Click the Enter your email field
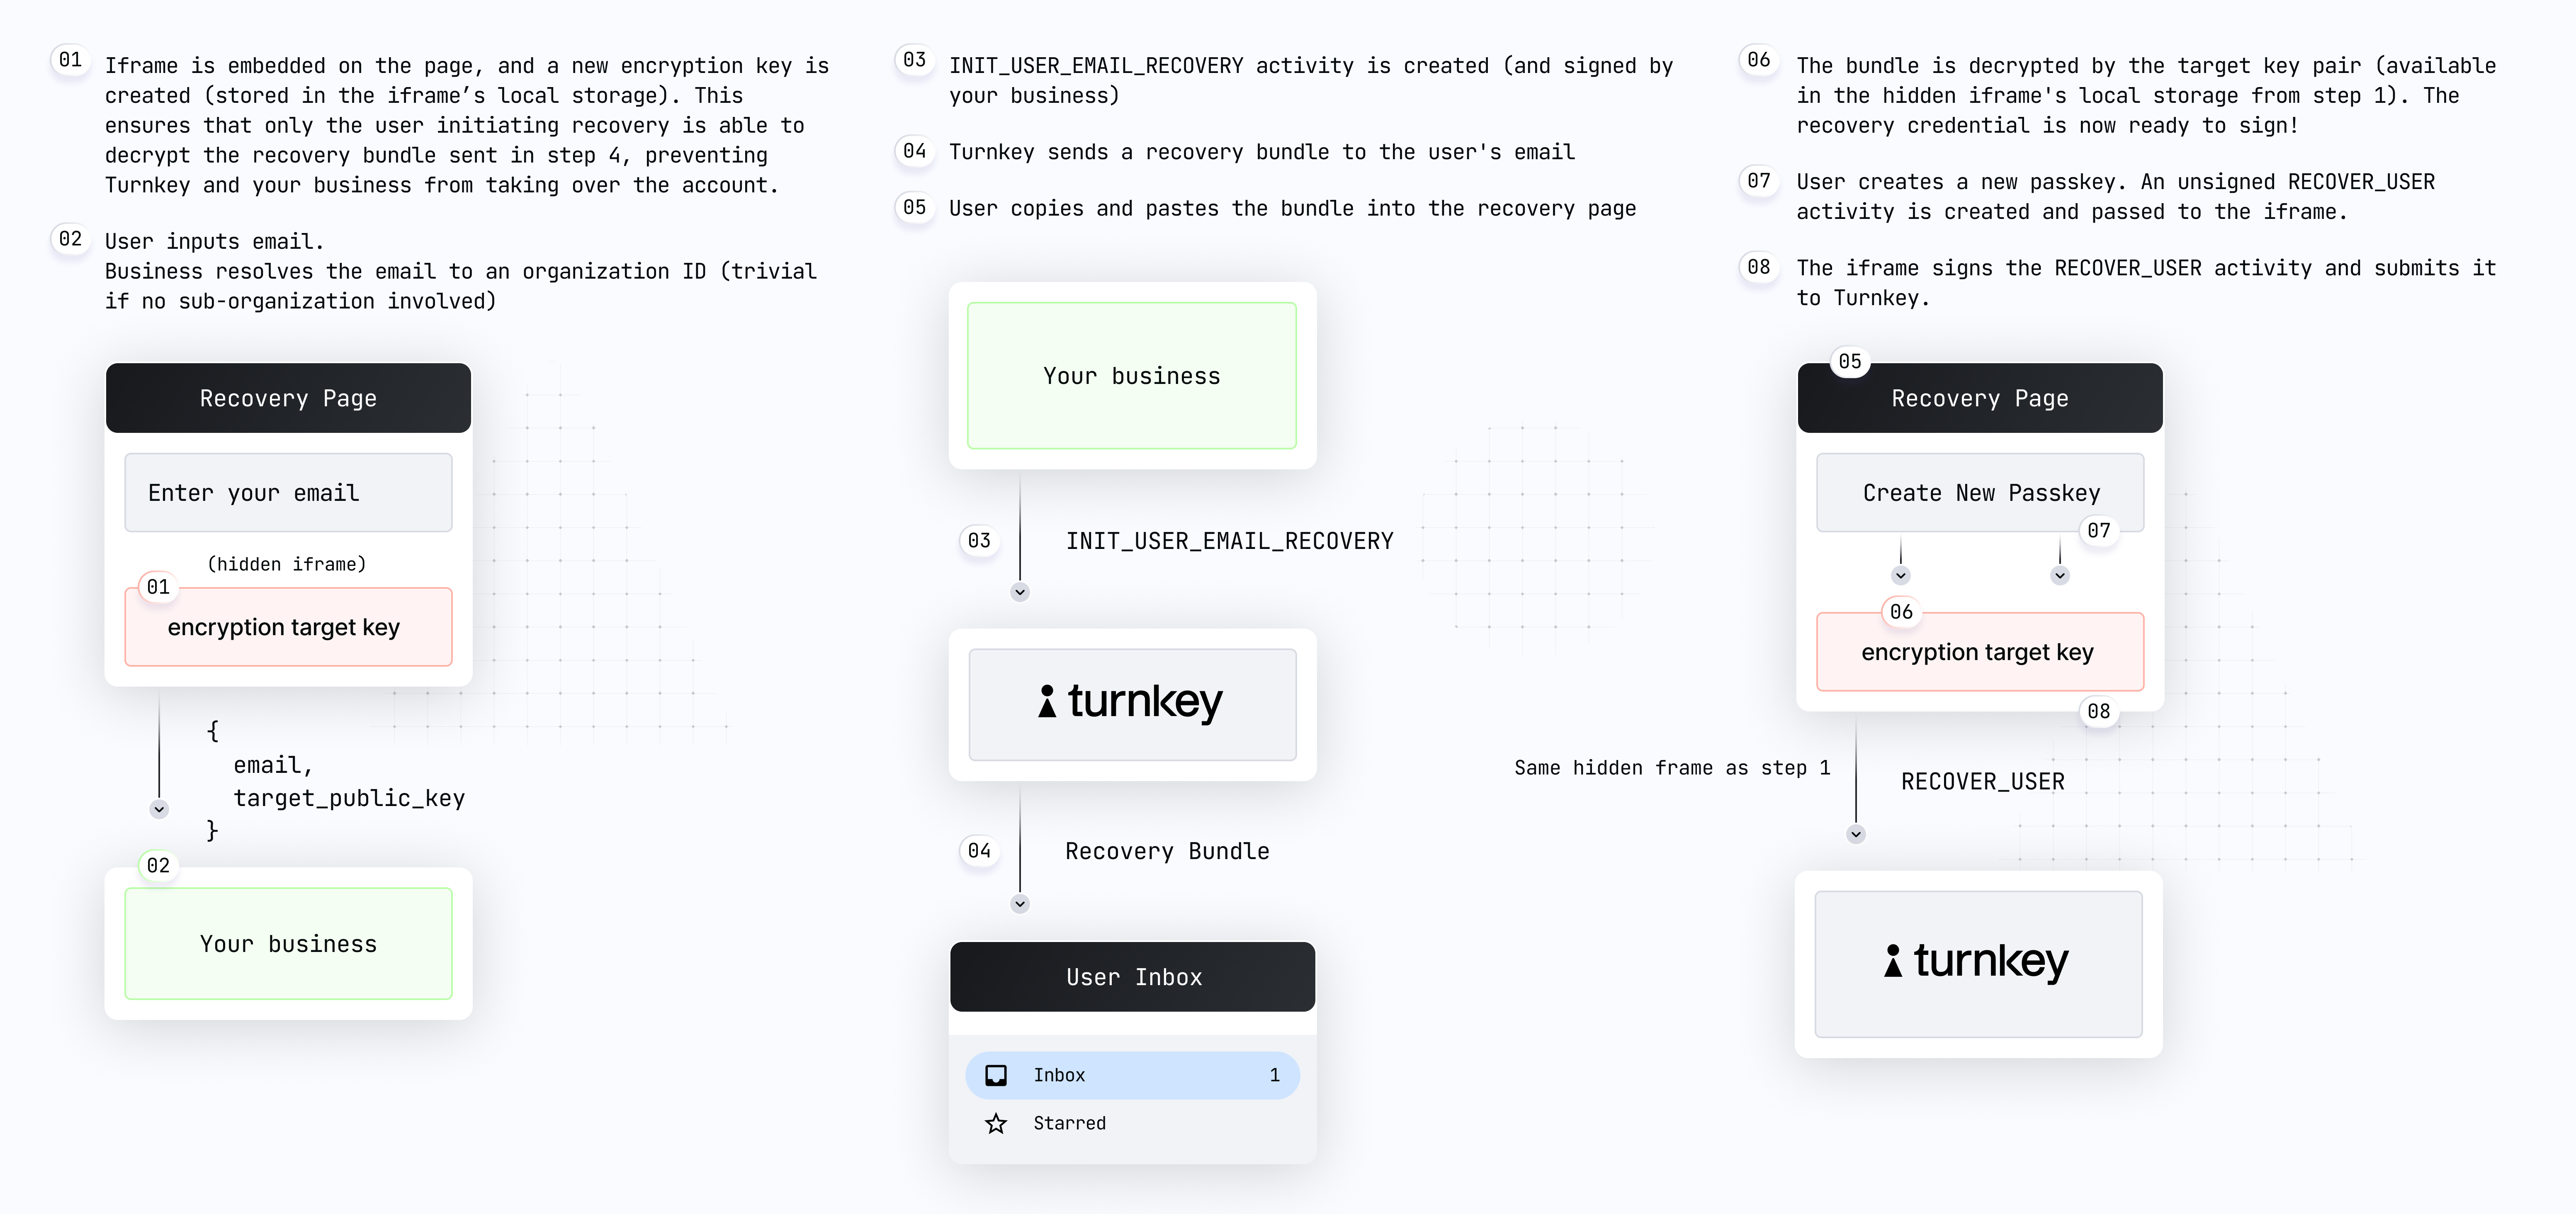The width and height of the screenshot is (2576, 1214). 288,493
